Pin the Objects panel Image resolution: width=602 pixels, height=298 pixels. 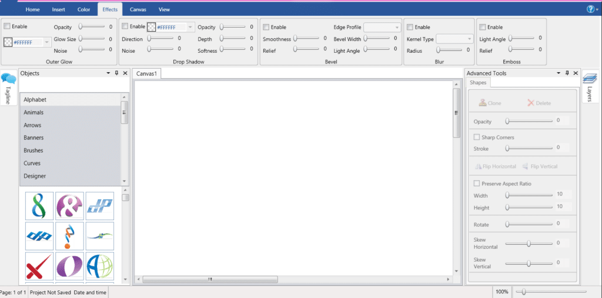117,73
